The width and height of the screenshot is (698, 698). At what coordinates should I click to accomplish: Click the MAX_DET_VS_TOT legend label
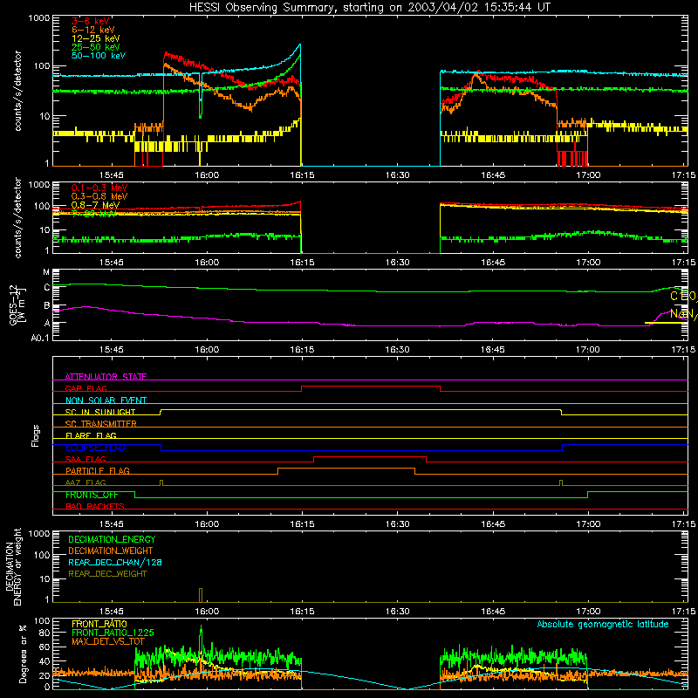108,641
